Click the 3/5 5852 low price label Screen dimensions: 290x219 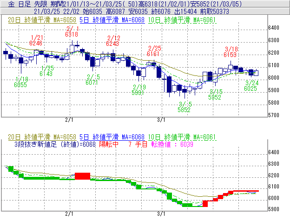pyautogui.click(x=184, y=107)
